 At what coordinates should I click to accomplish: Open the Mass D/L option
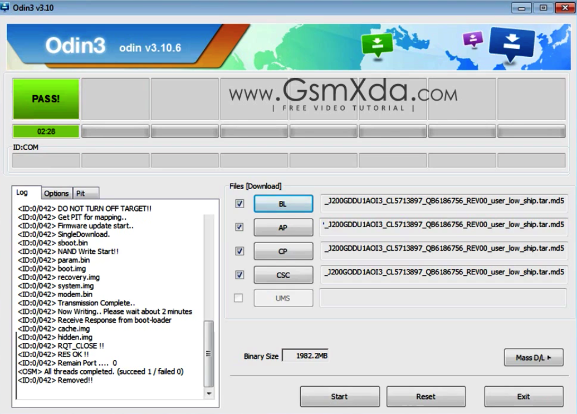tap(534, 357)
